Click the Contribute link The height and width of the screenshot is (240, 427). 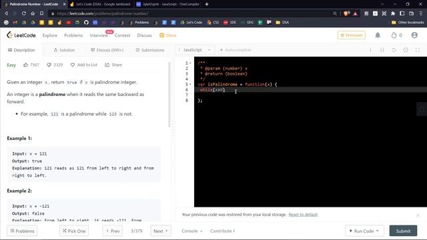click(222, 231)
